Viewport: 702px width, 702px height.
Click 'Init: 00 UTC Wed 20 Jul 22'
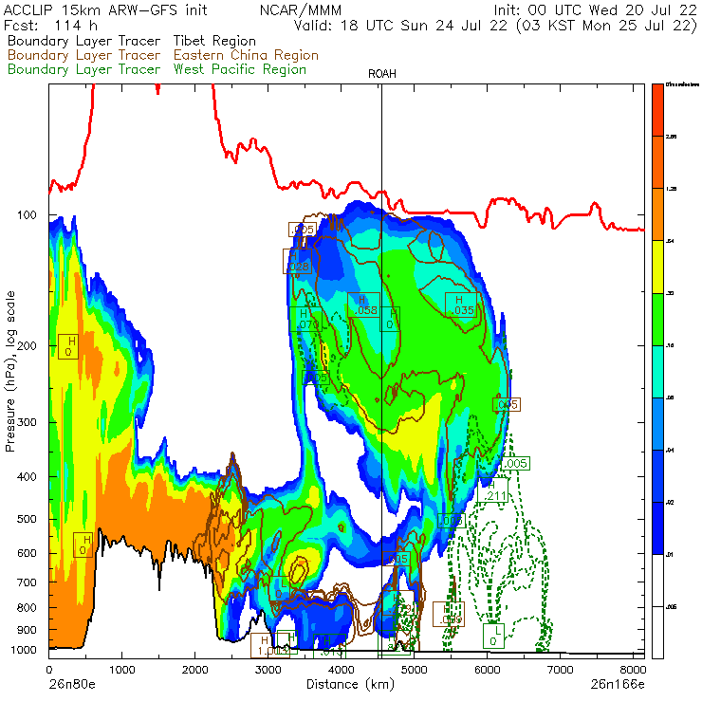(x=595, y=10)
